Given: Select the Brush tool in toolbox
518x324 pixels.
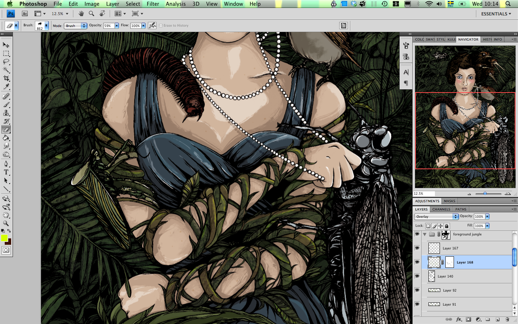Looking at the screenshot, I should (x=6, y=105).
